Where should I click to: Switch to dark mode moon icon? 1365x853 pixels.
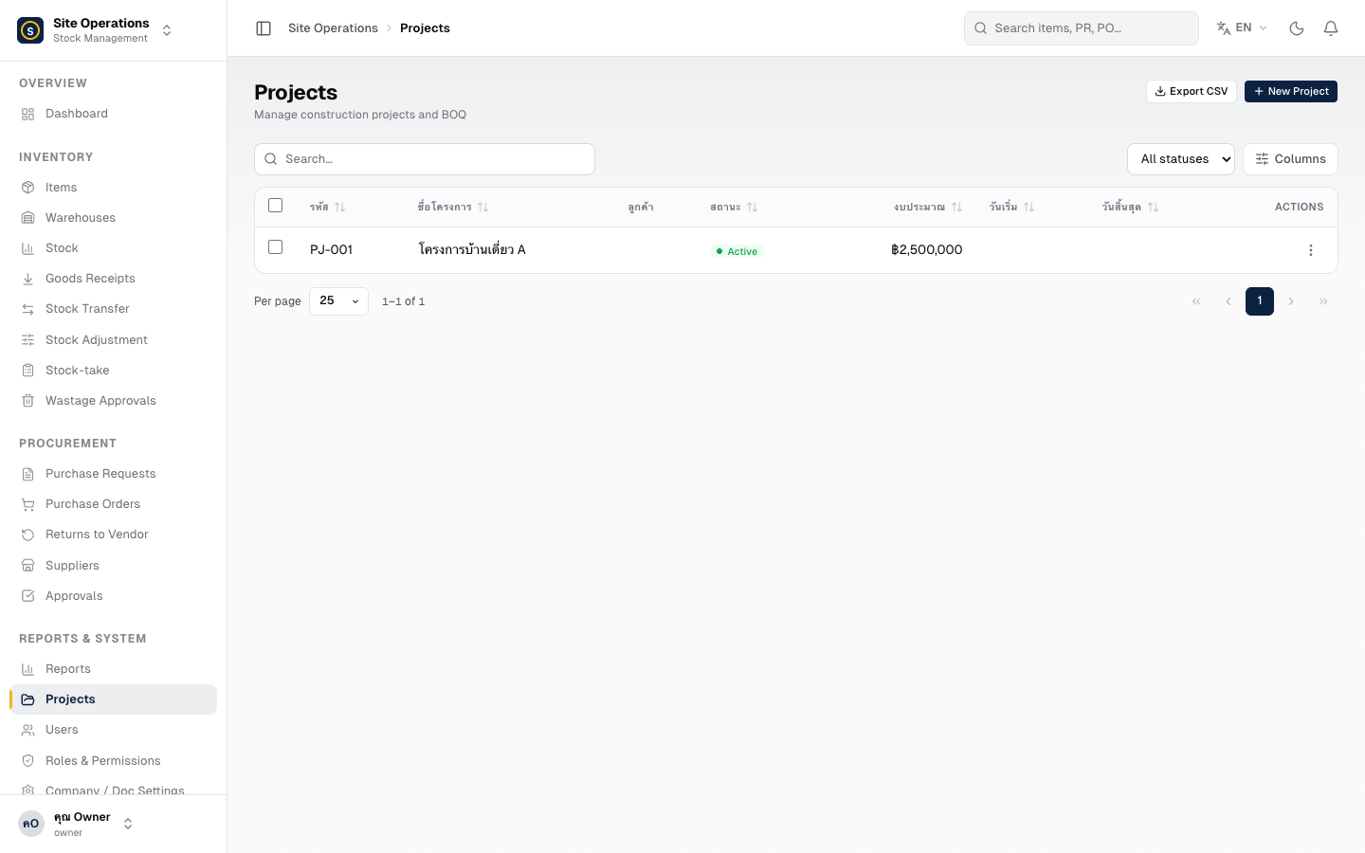[1297, 28]
